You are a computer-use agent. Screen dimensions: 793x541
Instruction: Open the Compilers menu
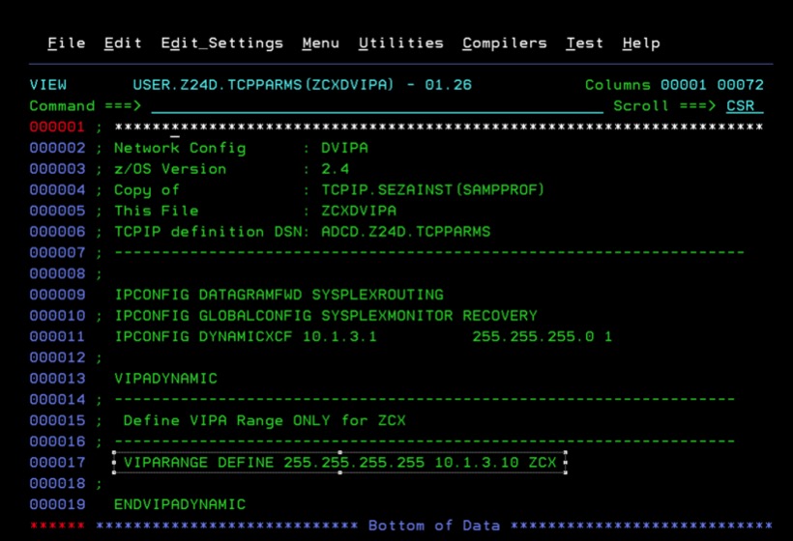pos(505,43)
